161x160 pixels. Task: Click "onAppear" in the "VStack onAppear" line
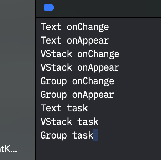98,68
